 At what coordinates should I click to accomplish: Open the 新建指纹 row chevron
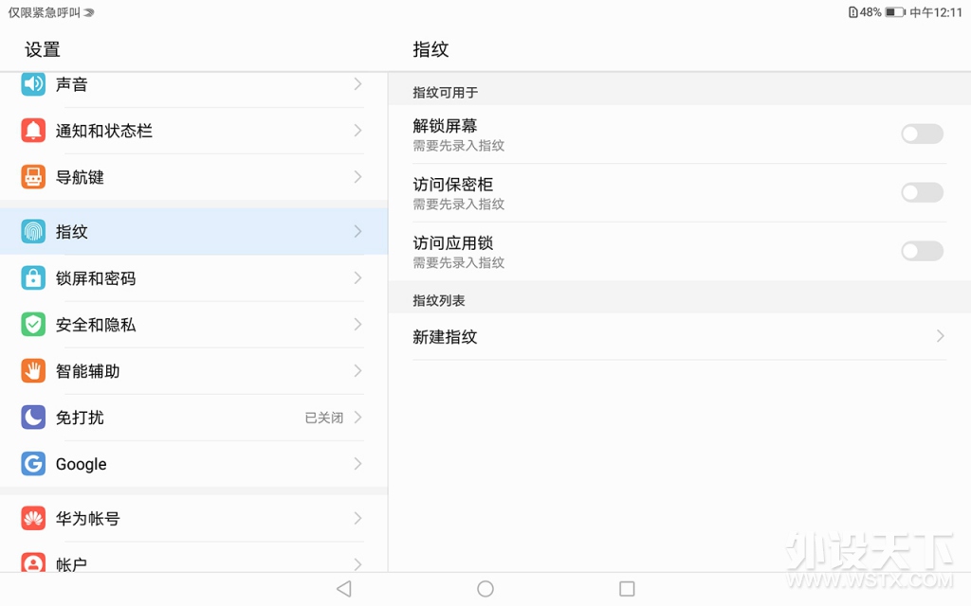(x=940, y=336)
